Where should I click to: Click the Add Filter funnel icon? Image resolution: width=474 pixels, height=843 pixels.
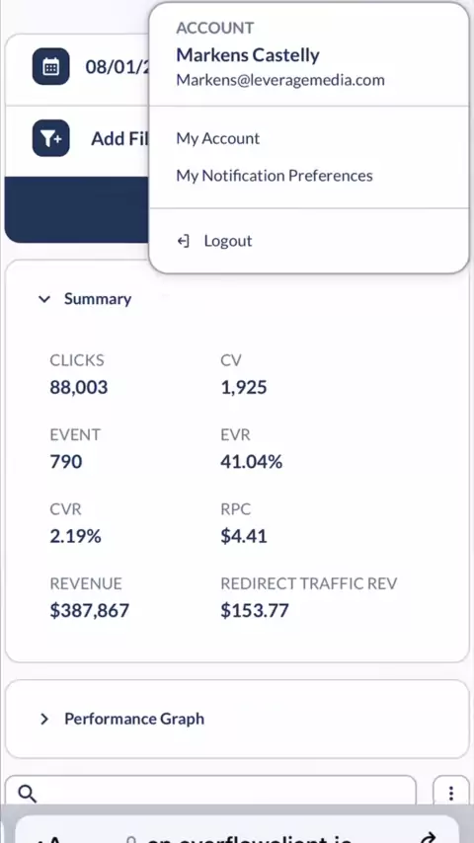tap(50, 138)
